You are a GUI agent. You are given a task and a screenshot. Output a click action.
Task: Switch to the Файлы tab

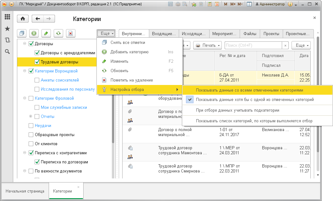250,34
